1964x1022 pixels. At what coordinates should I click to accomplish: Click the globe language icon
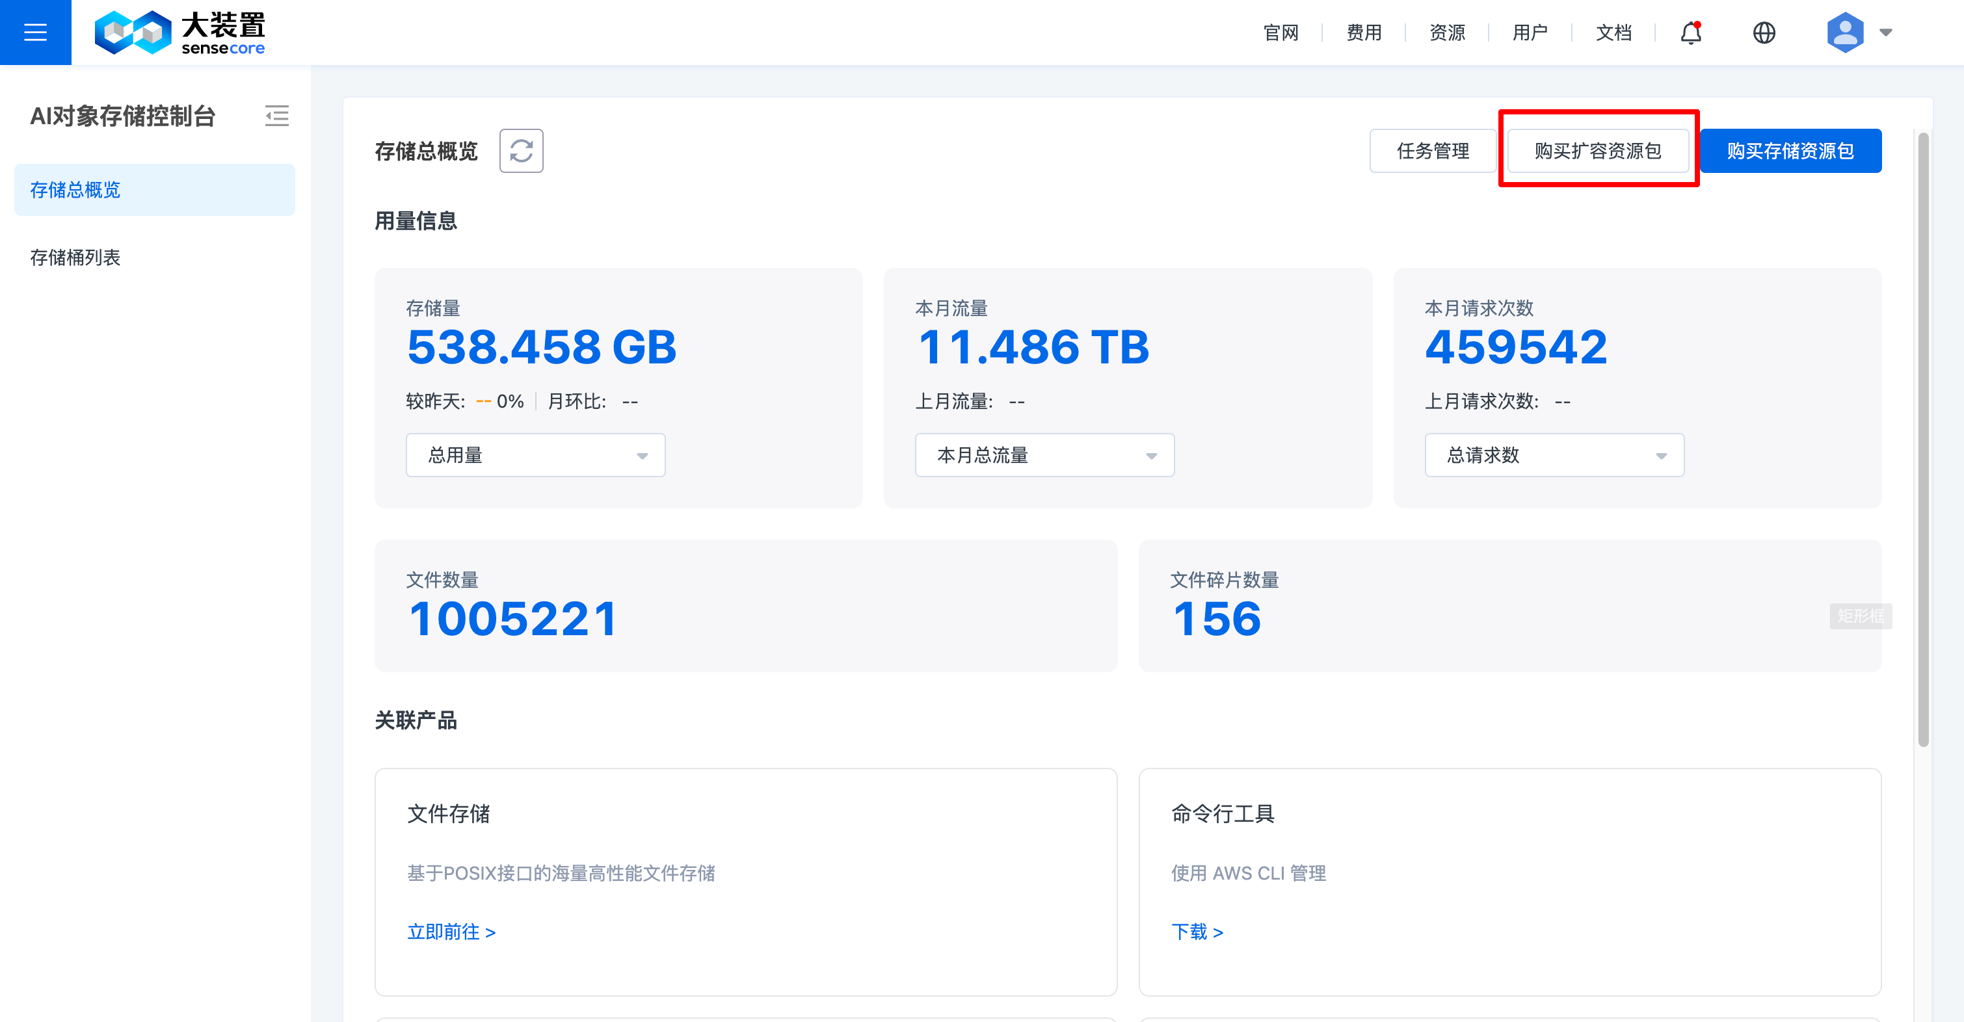coord(1764,33)
